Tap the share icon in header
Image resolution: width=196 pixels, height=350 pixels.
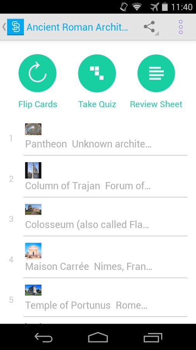tap(150, 27)
